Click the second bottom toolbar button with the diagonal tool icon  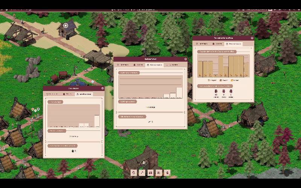click(x=142, y=173)
